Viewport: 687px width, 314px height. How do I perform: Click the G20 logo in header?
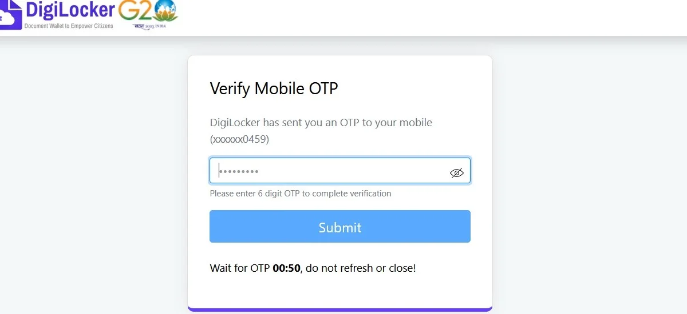coord(148,15)
